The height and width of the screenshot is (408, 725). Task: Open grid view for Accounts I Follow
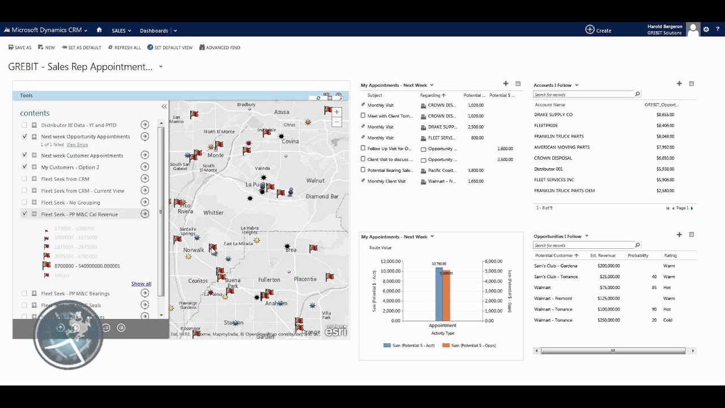pos(691,84)
